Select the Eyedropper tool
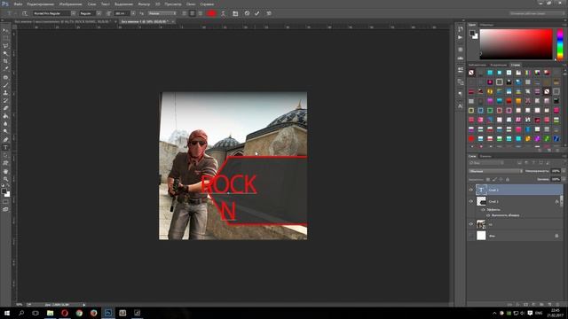Image resolution: width=568 pixels, height=319 pixels. click(5, 69)
